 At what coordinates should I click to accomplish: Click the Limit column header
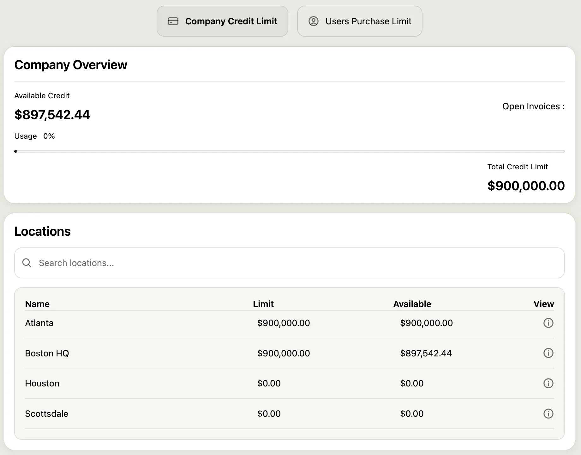pos(263,304)
